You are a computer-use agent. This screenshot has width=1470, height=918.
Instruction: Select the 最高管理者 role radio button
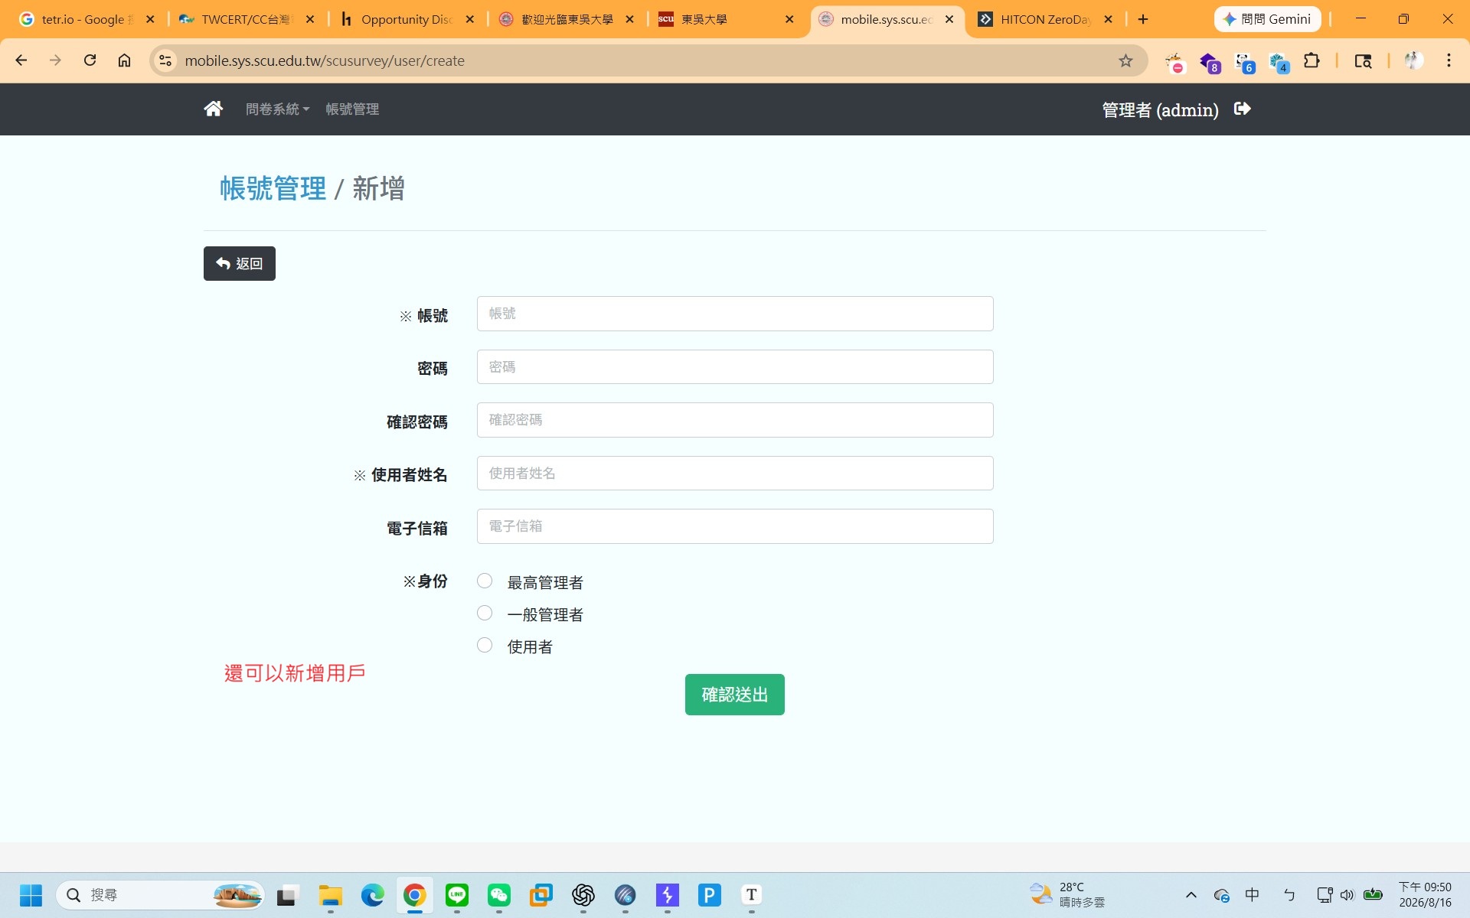(x=485, y=581)
